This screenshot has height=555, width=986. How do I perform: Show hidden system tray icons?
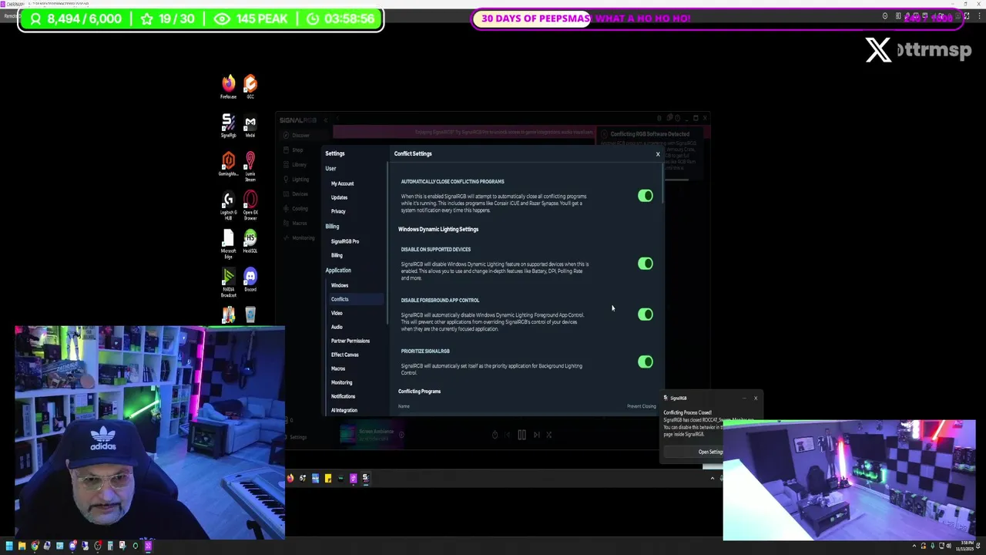click(914, 546)
